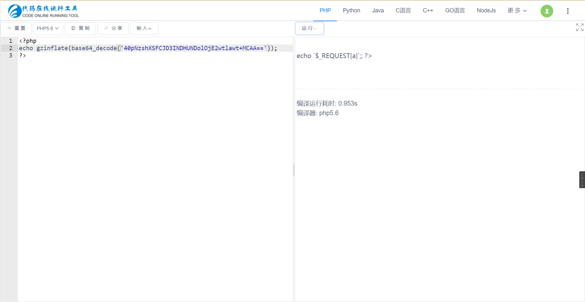Open the green user account avatar
Screen dimensions: 585x302
click(547, 11)
